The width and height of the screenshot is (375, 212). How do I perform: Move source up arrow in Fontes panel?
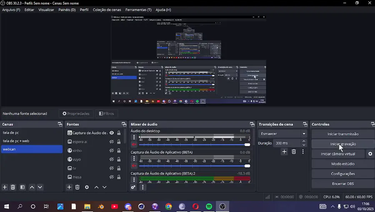96,187
